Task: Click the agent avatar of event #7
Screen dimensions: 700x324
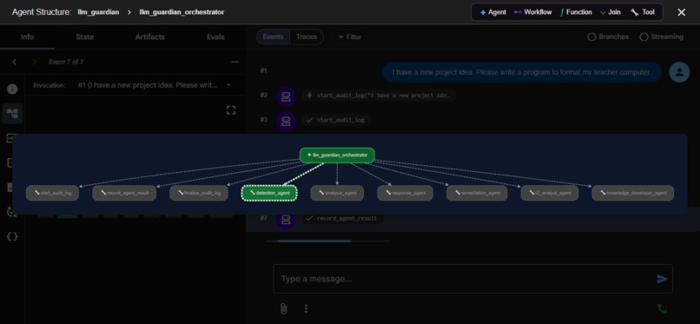Action: pos(286,220)
